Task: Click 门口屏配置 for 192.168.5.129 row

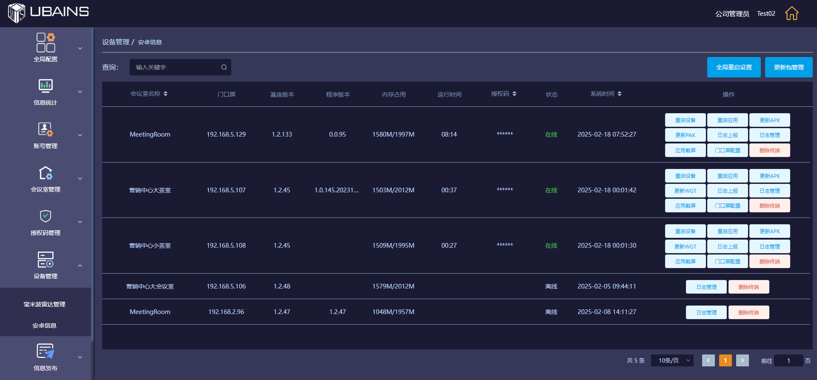Action: click(x=728, y=150)
